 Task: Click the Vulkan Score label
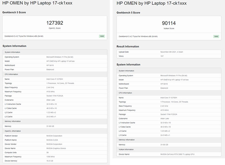pyautogui.click(x=169, y=28)
